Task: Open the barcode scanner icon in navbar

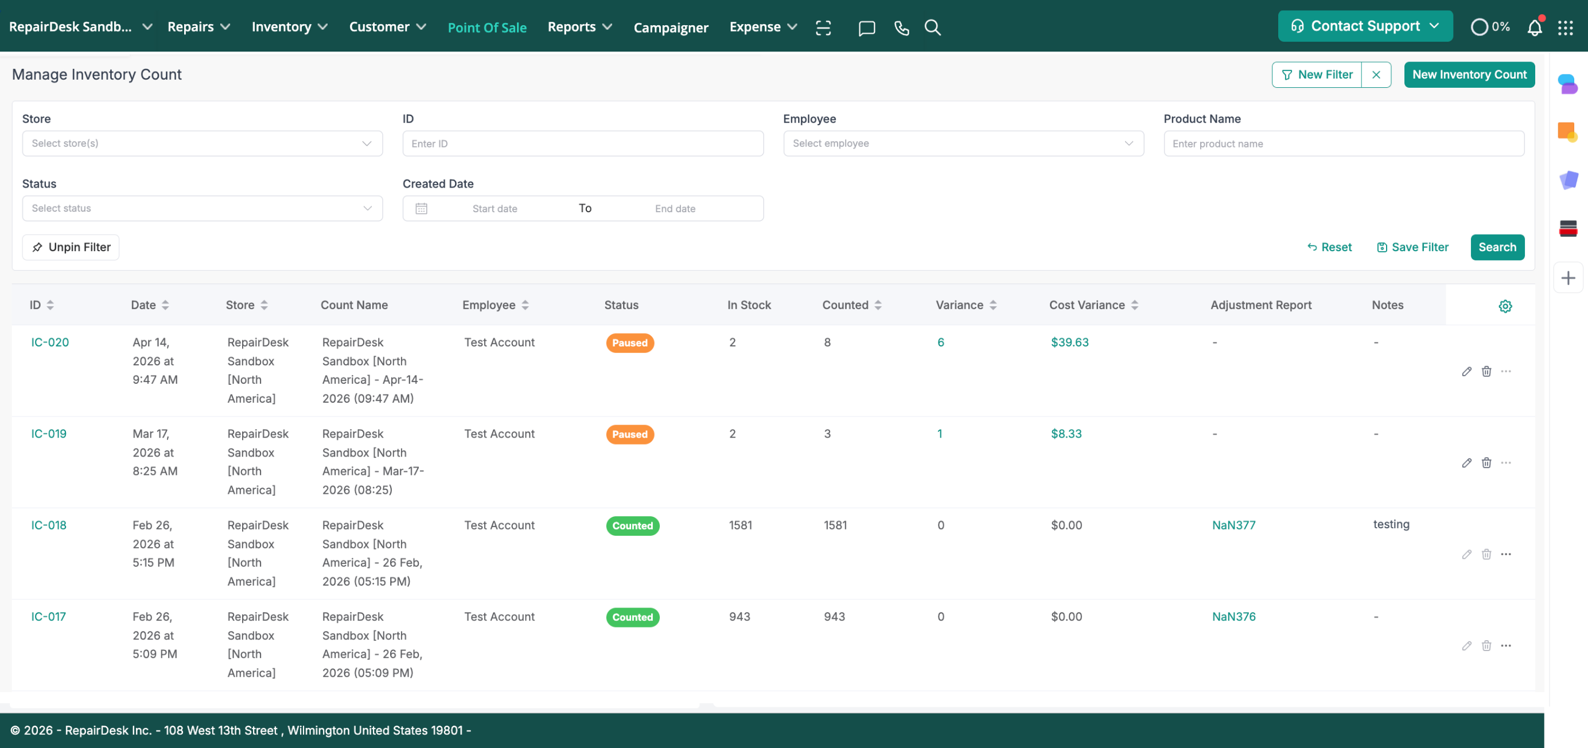Action: click(823, 27)
